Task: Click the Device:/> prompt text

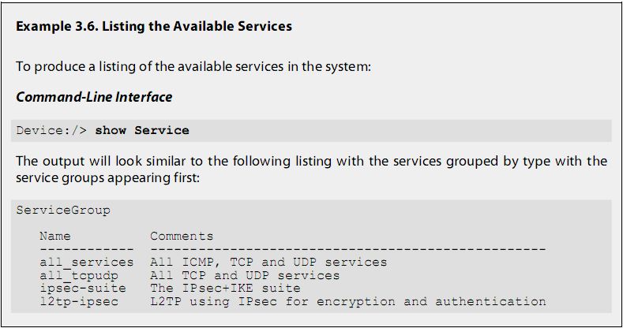Action: [51, 130]
